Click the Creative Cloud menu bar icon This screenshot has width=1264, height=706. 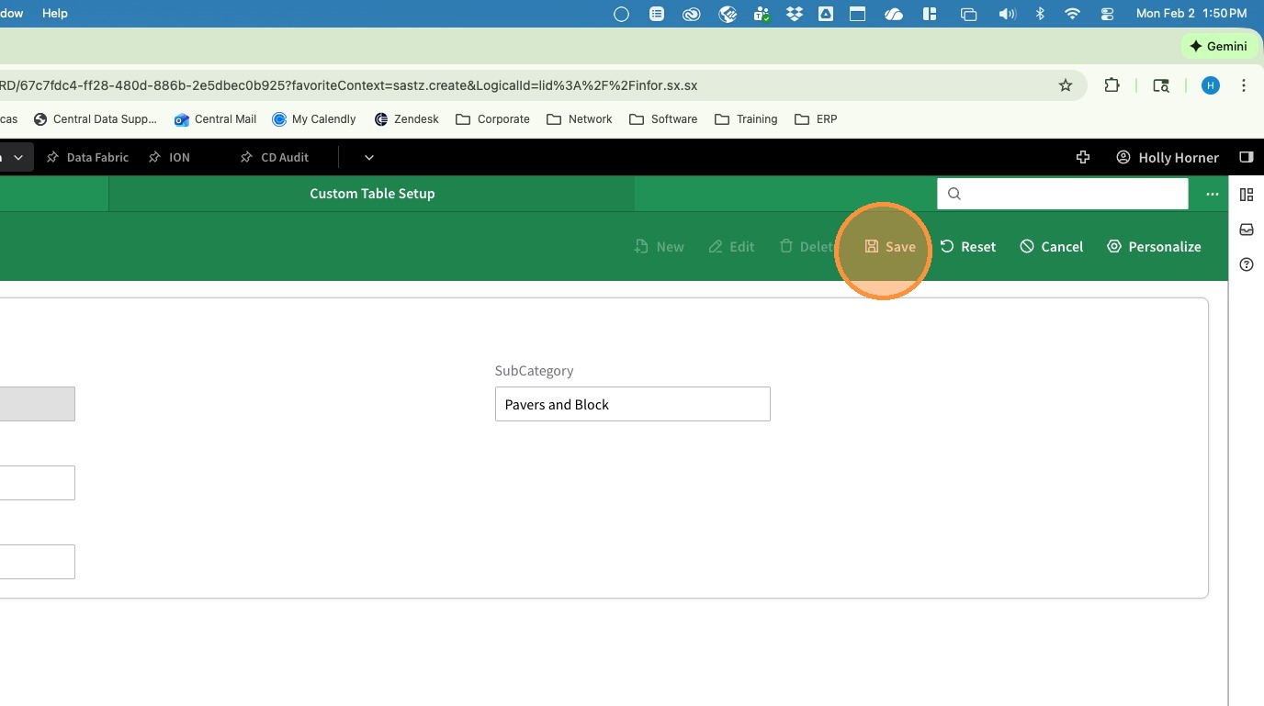click(692, 14)
